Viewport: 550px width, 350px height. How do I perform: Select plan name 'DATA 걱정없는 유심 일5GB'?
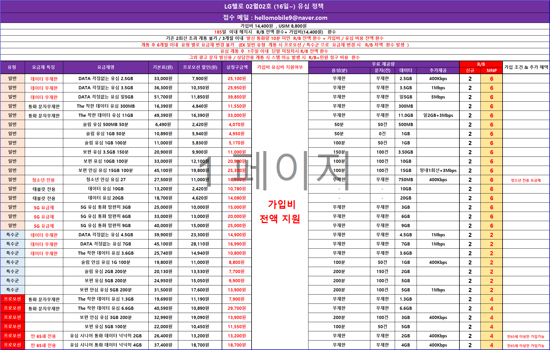106,97
